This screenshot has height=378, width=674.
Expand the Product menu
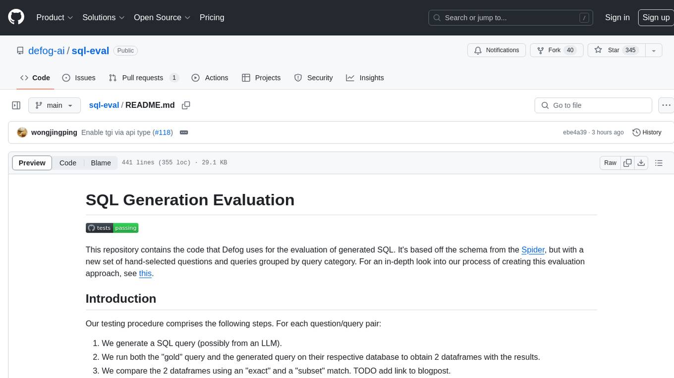[55, 17]
